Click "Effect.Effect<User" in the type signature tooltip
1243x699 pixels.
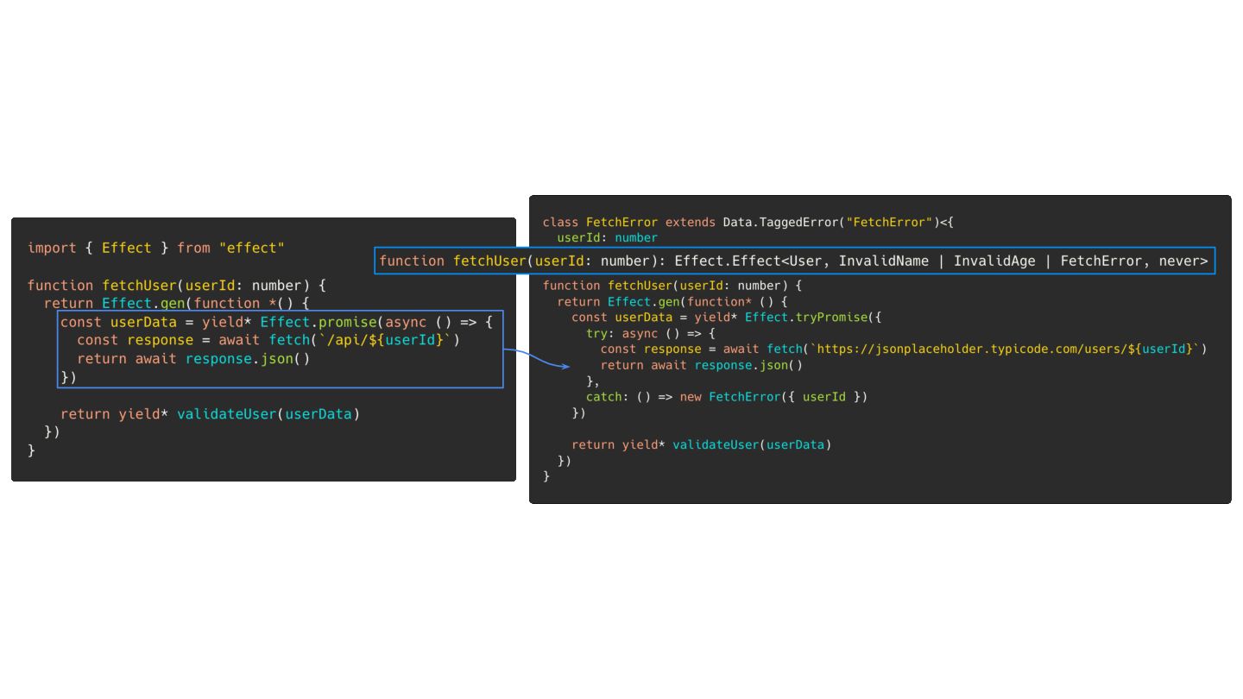pyautogui.click(x=748, y=261)
